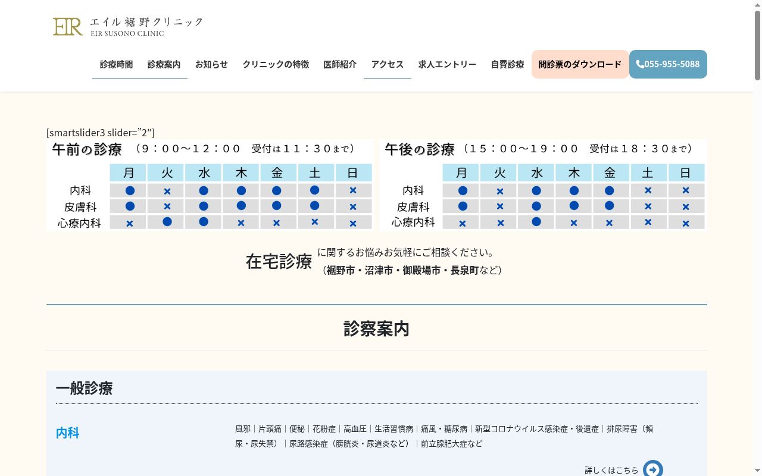Image resolution: width=762 pixels, height=476 pixels.
Task: Click 新型コロナウイルス感染症・後遺症 text
Action: click(536, 428)
